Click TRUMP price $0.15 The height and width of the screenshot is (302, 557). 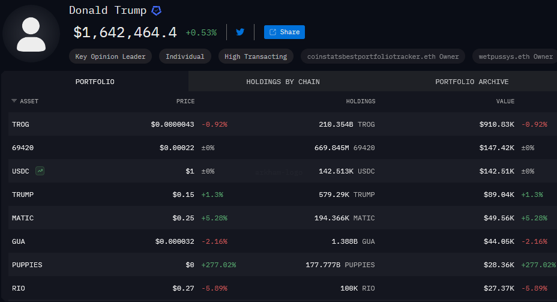click(x=183, y=195)
